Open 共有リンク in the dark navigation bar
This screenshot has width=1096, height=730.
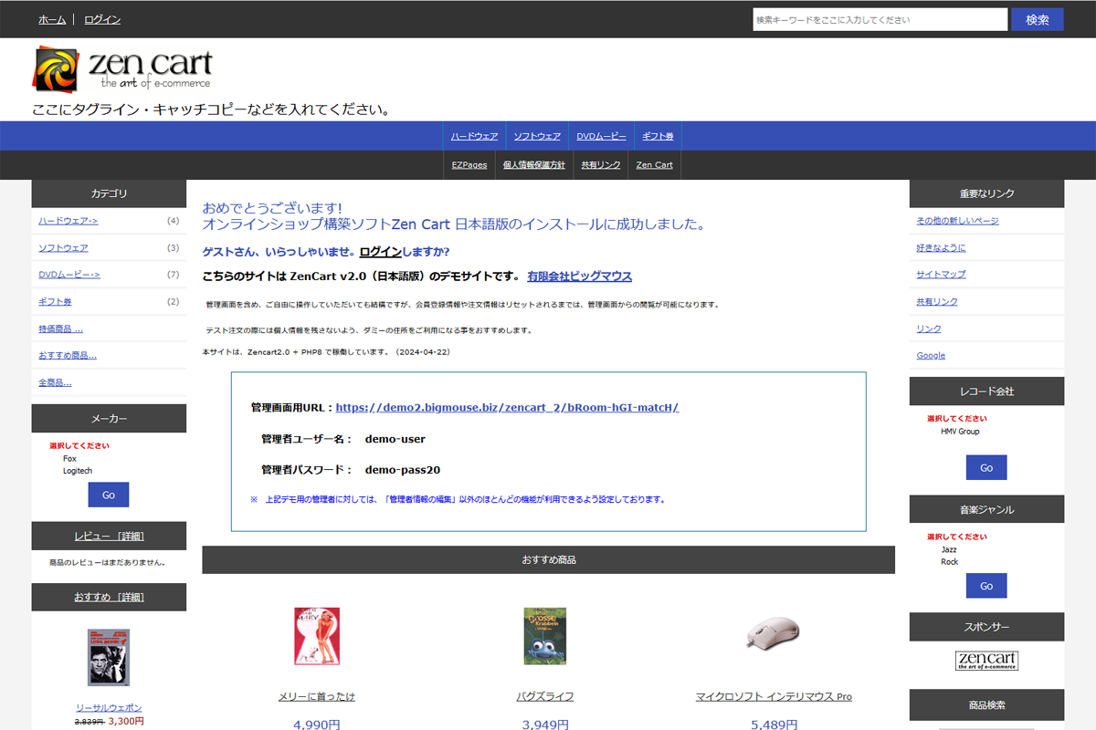click(601, 165)
